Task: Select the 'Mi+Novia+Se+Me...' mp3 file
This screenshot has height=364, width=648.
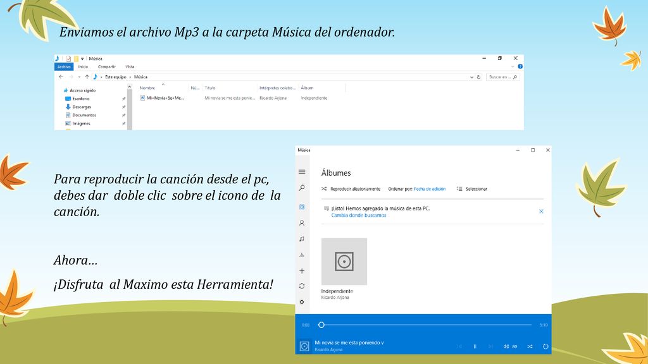Action: click(x=162, y=98)
